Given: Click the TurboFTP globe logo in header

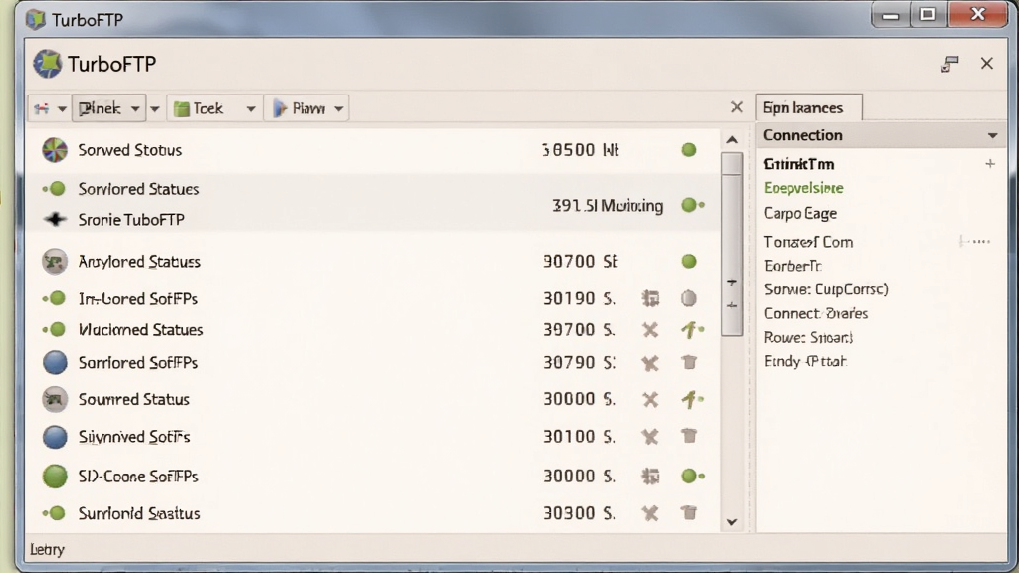Looking at the screenshot, I should 48,64.
